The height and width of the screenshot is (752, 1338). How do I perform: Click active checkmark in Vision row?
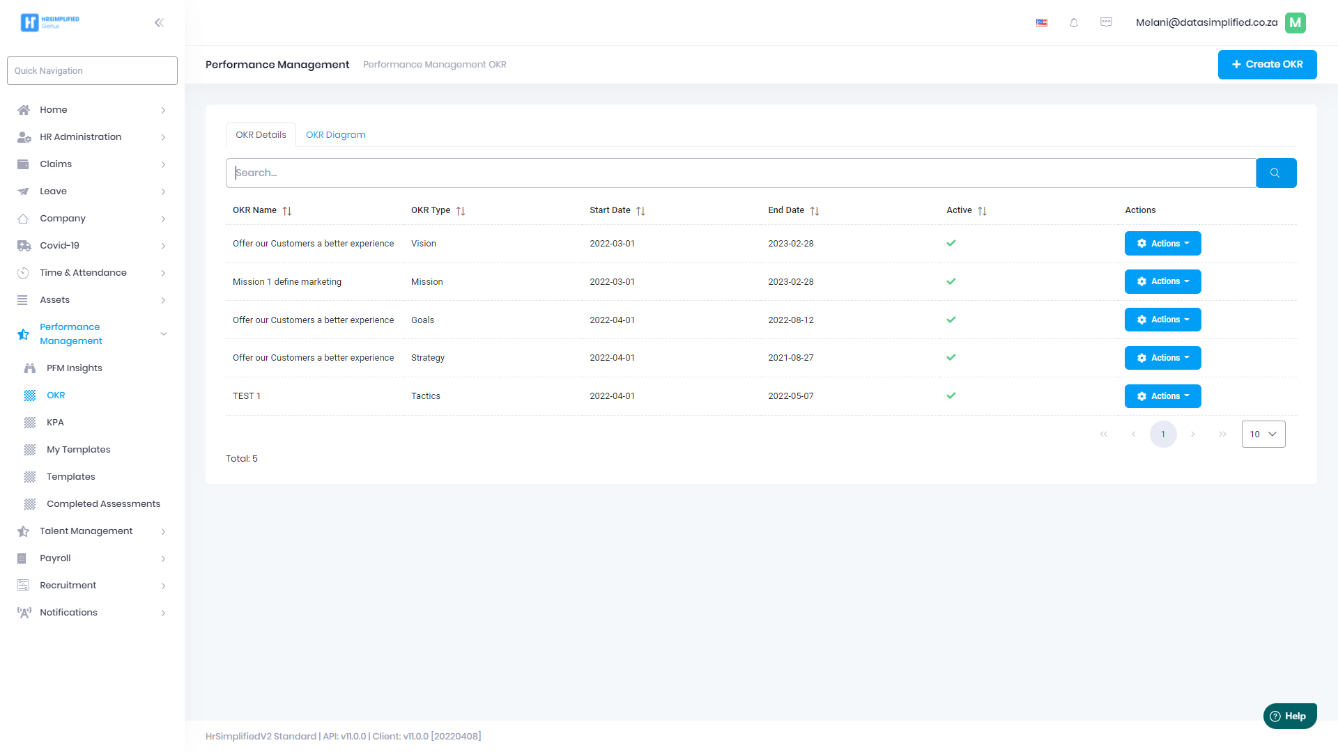[x=951, y=243]
